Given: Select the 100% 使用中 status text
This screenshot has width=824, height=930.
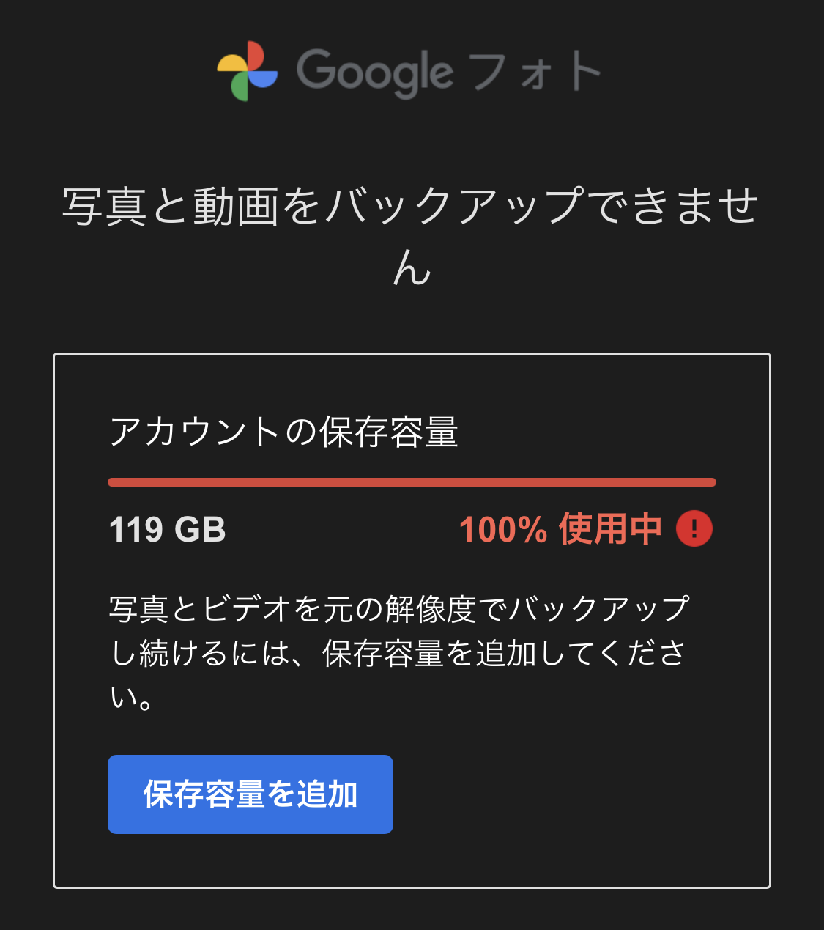Looking at the screenshot, I should [x=560, y=529].
